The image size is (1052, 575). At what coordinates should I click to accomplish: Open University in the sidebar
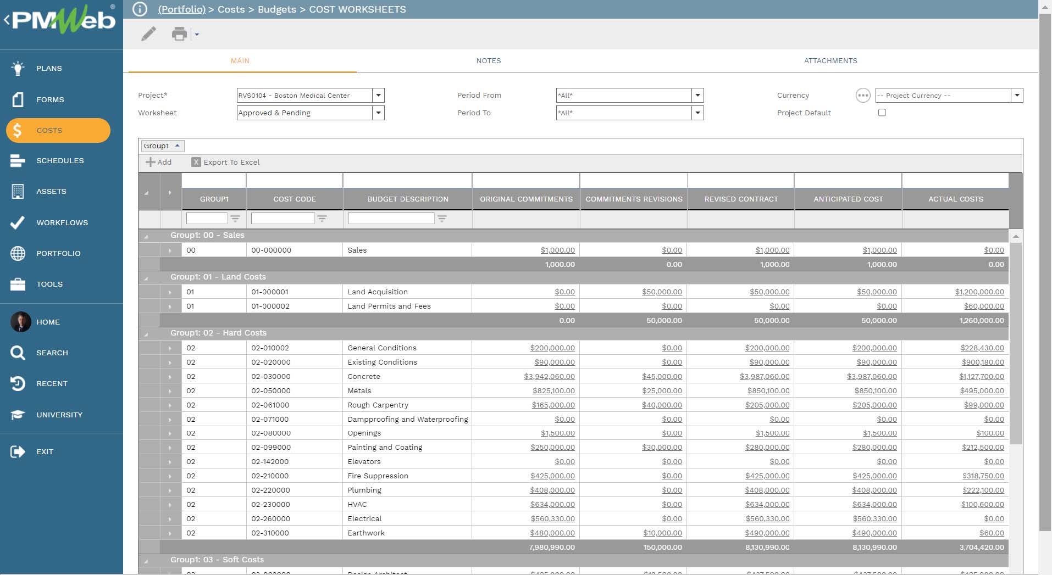point(59,415)
